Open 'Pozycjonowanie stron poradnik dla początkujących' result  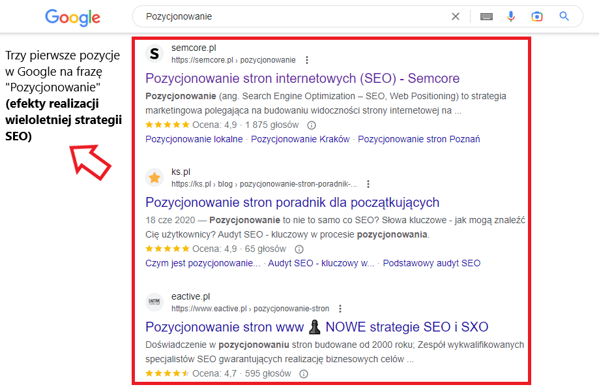pyautogui.click(x=292, y=203)
